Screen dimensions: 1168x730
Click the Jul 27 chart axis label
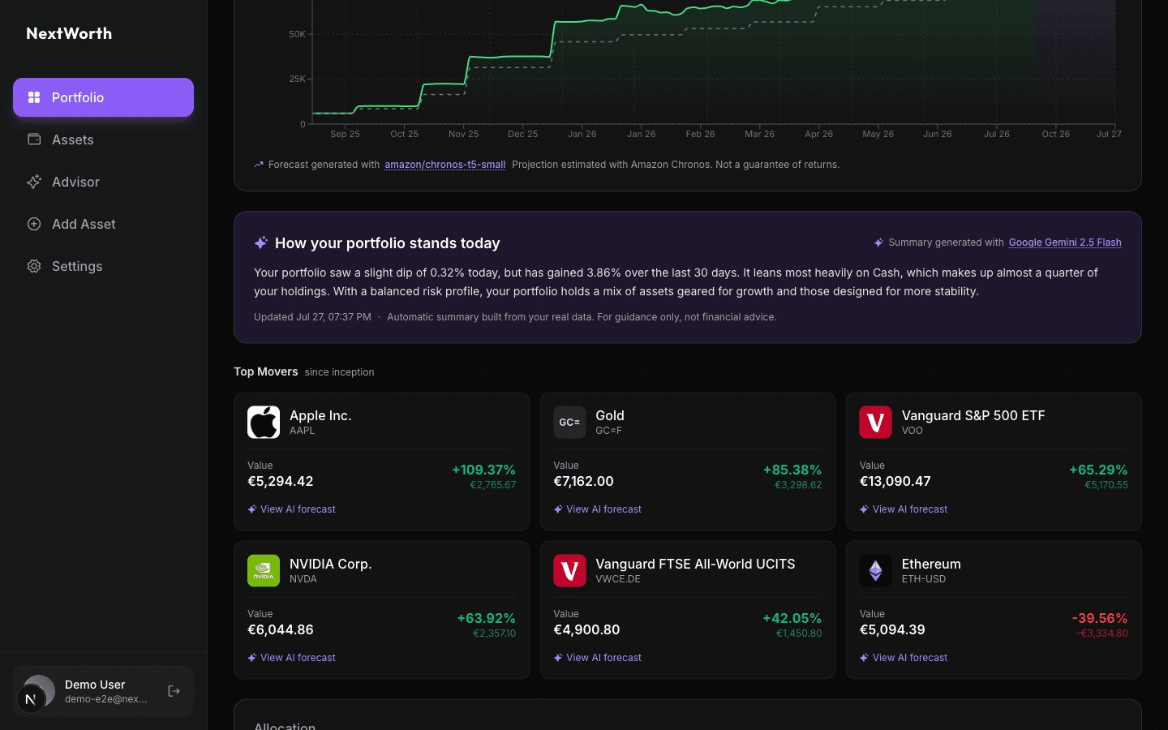tap(1109, 134)
